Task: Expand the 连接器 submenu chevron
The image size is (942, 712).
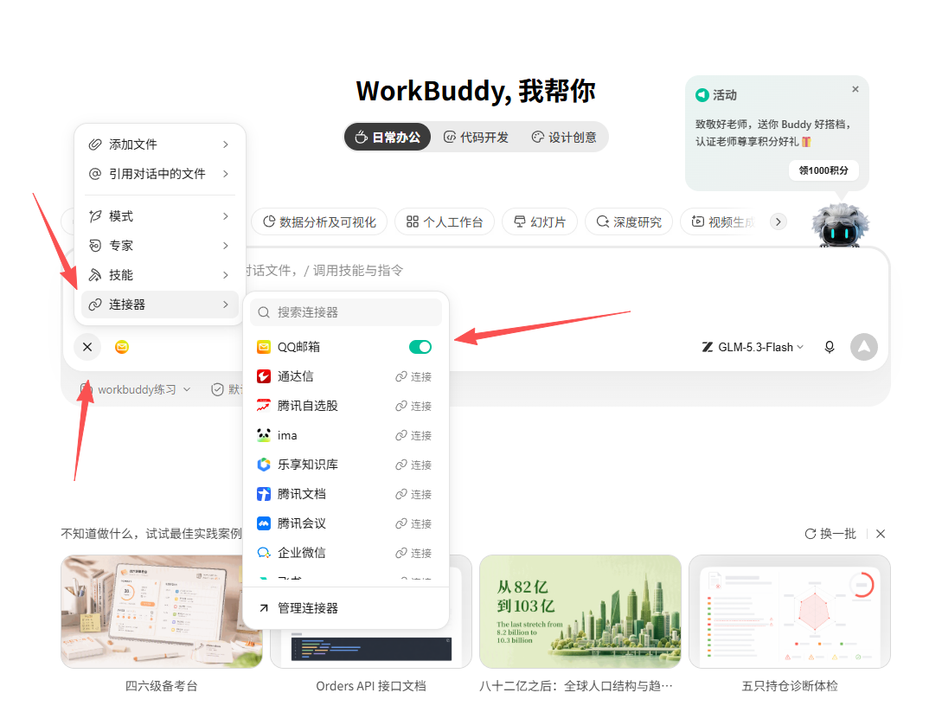Action: click(x=226, y=305)
